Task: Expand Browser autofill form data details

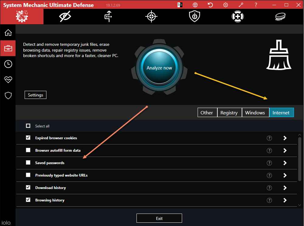Action: click(285, 150)
